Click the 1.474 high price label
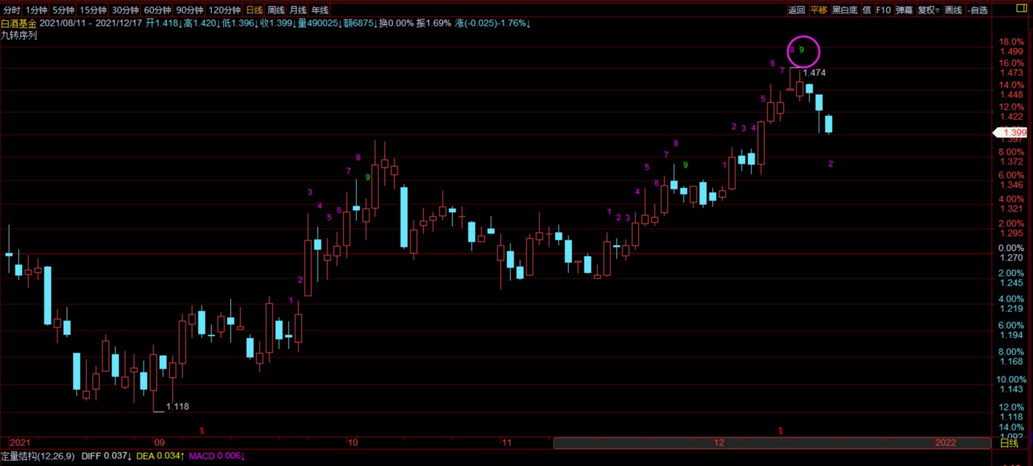This screenshot has width=1033, height=466. point(814,73)
